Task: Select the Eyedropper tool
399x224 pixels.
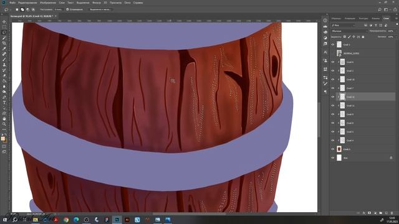Action: point(4,49)
